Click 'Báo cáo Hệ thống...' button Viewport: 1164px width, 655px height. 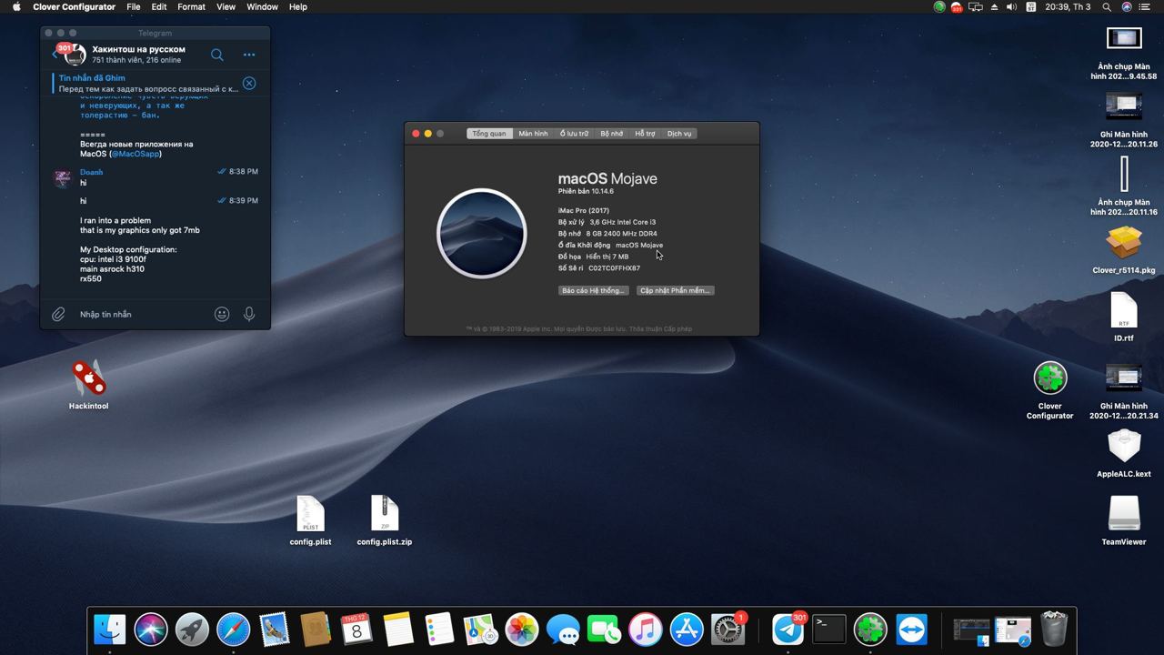[x=593, y=290]
